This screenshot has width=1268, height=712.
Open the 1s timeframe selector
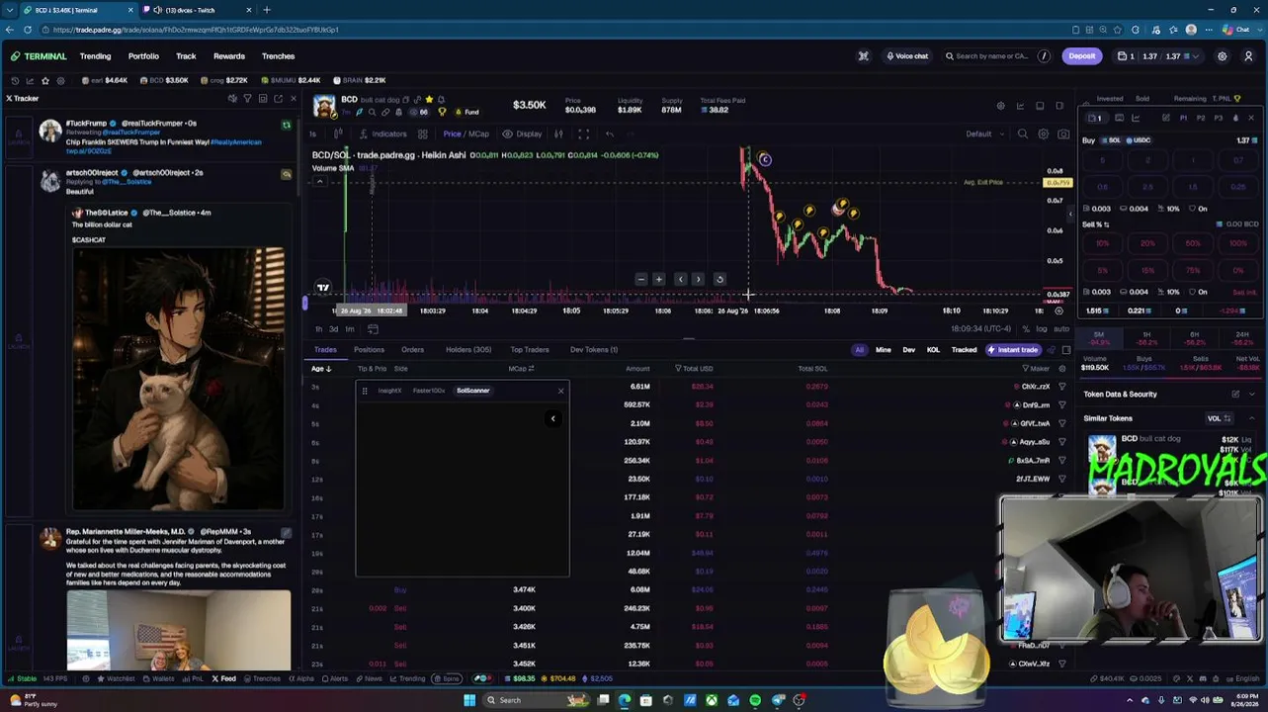tap(313, 133)
